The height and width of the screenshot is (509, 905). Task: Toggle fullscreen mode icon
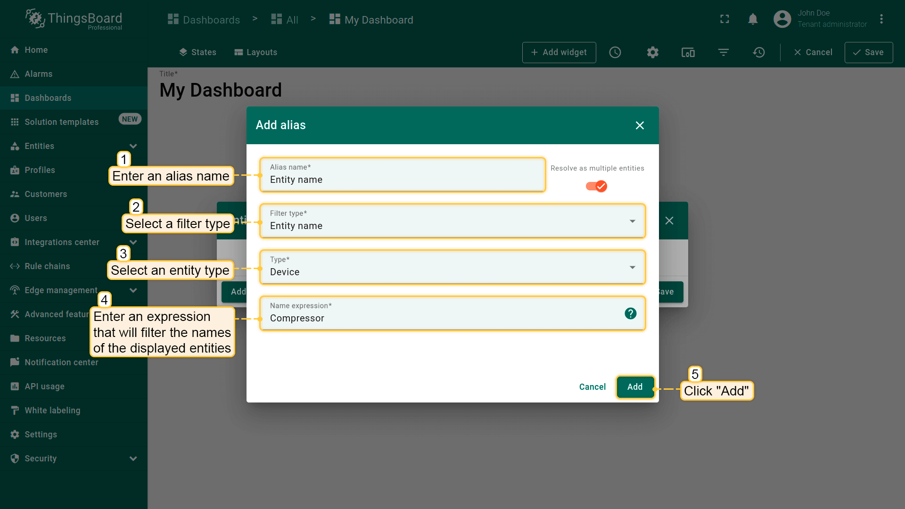click(x=724, y=19)
